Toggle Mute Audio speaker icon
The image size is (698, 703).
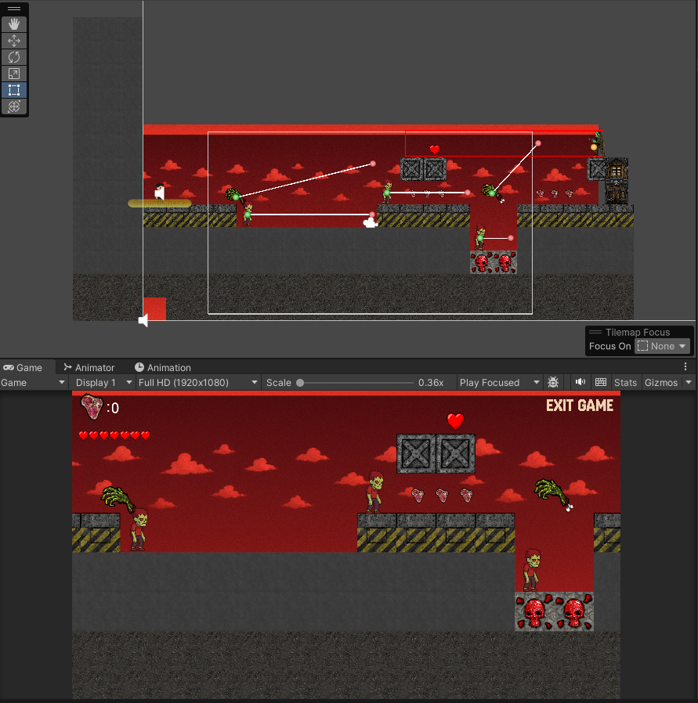pos(580,383)
